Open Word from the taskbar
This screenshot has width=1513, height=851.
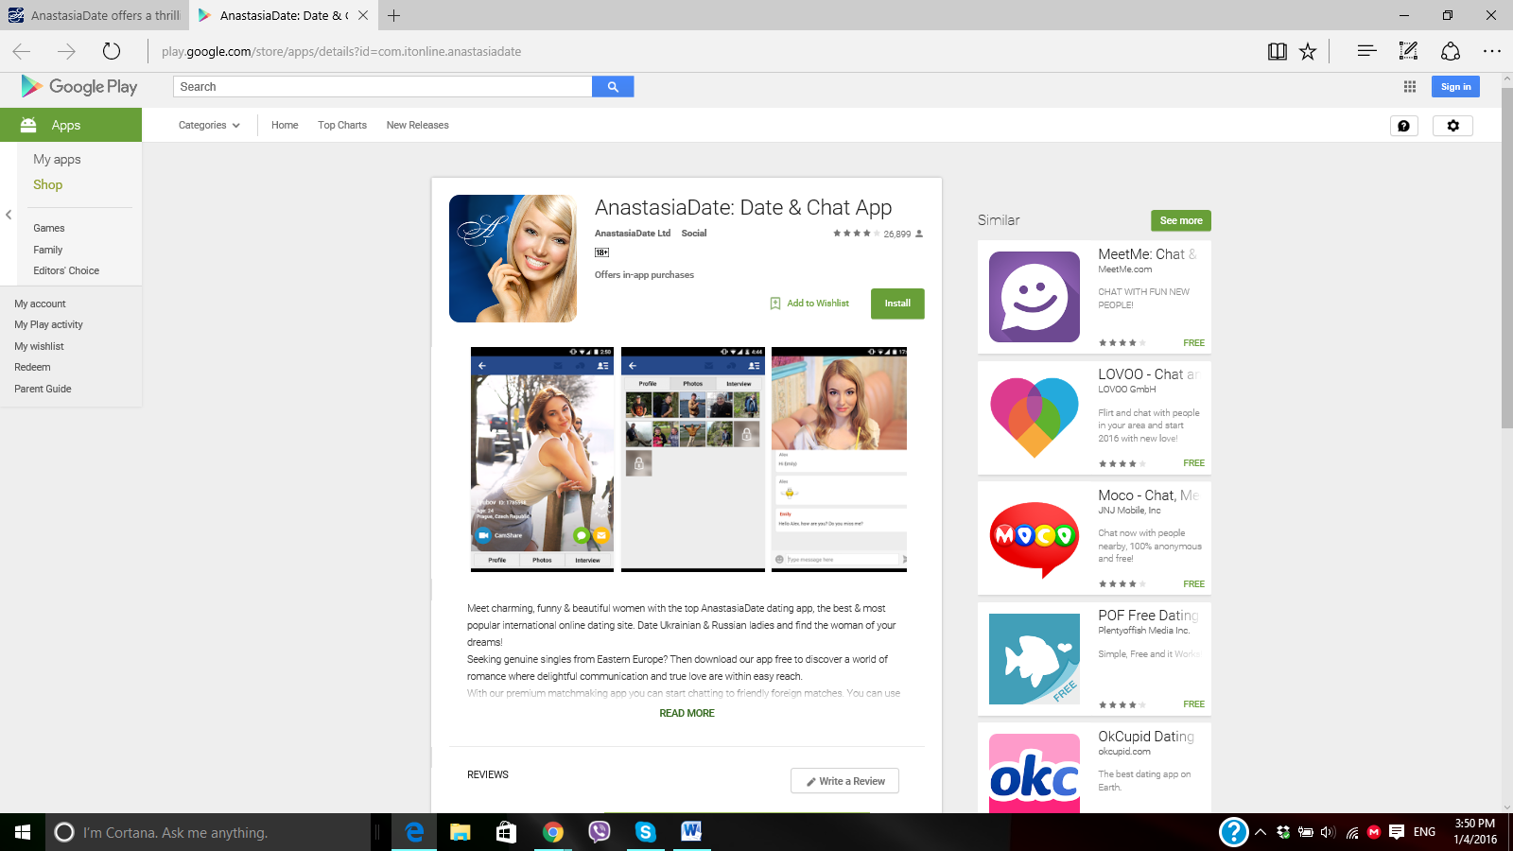click(691, 832)
